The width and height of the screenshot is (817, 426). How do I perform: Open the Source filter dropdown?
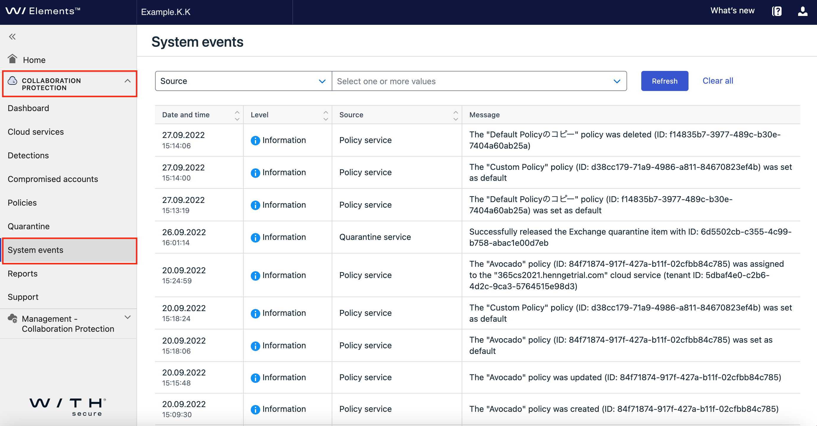pyautogui.click(x=243, y=81)
